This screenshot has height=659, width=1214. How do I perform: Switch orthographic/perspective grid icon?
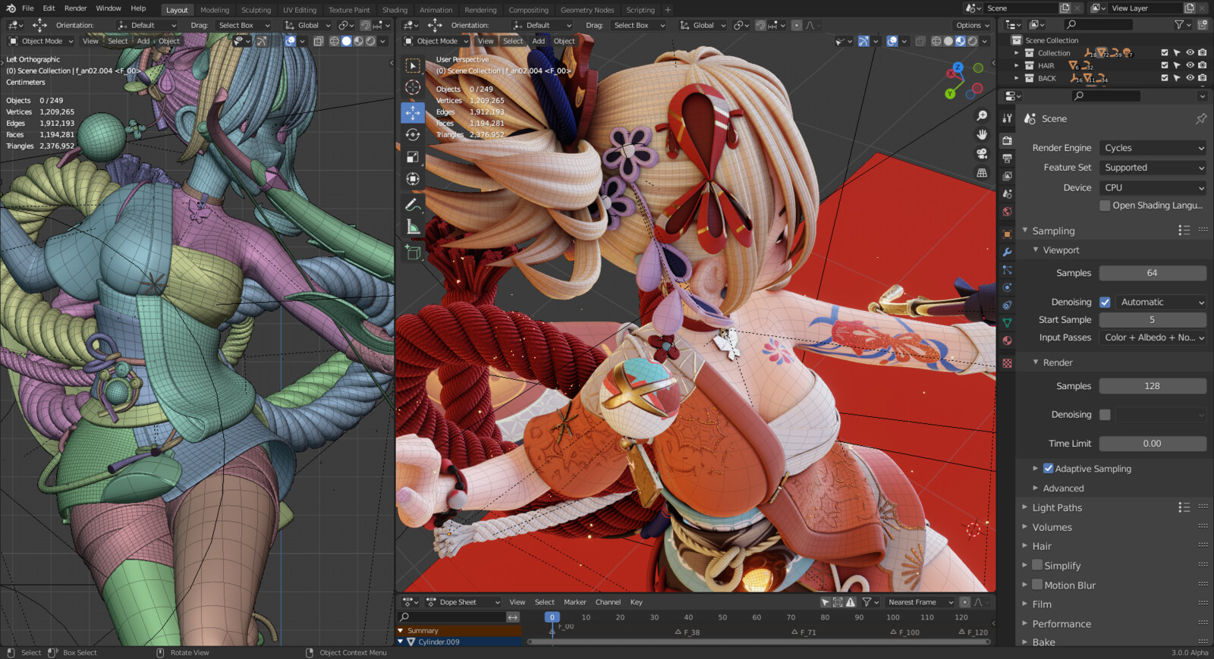tap(982, 173)
